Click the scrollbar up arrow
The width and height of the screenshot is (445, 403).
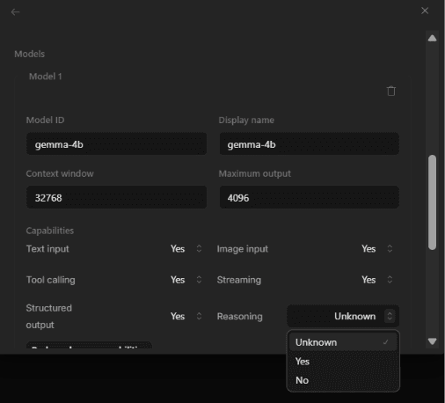(x=432, y=39)
